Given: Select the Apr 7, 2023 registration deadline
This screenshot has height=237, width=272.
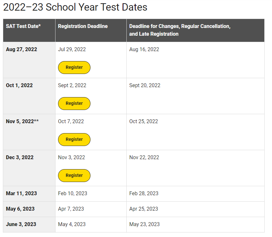Looking at the screenshot, I should [71, 209].
